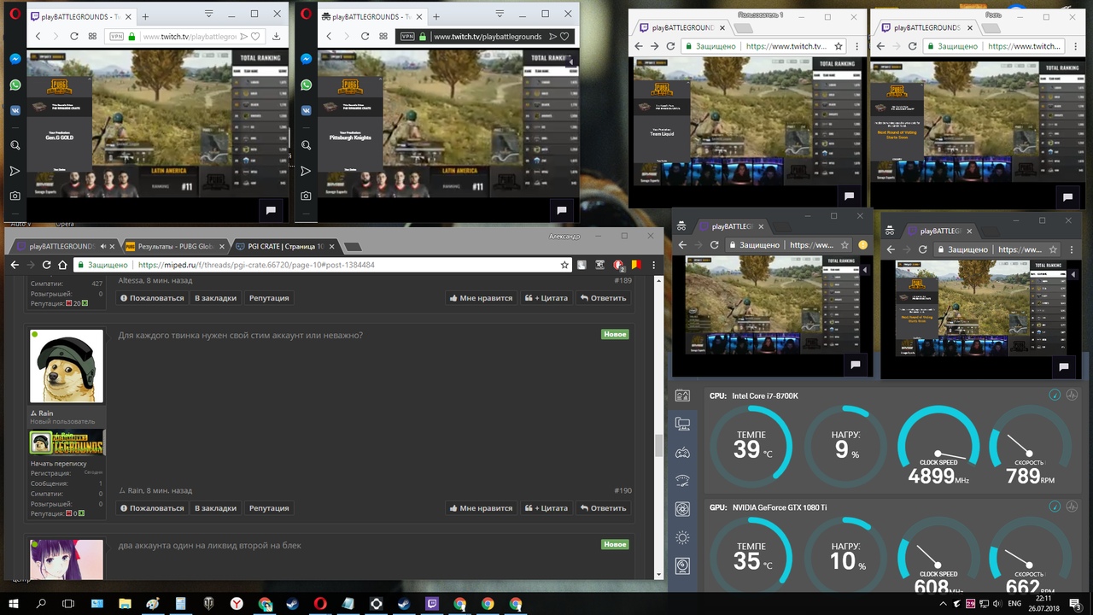Switch the GPU panel to gauge view
Image resolution: width=1093 pixels, height=615 pixels.
[x=1055, y=507]
